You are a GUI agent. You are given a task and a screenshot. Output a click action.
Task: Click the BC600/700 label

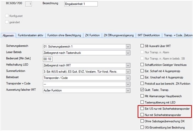pos(14,3)
